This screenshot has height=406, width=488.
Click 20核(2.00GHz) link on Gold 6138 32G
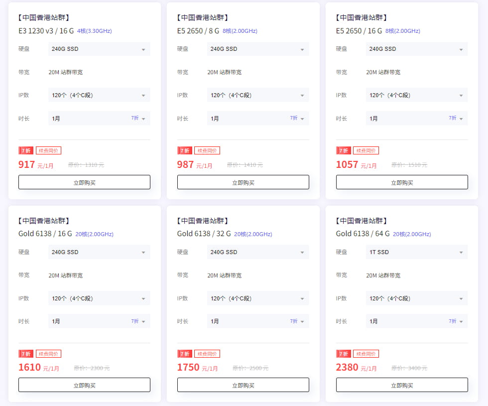tap(253, 234)
